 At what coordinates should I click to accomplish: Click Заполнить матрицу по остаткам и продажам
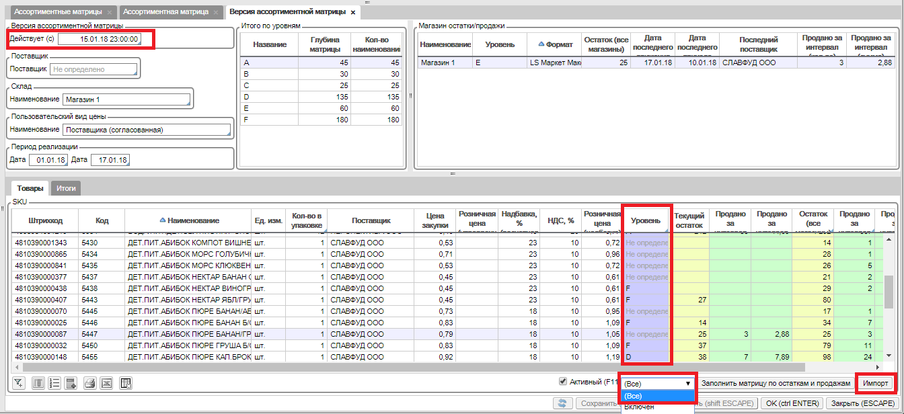coord(776,383)
